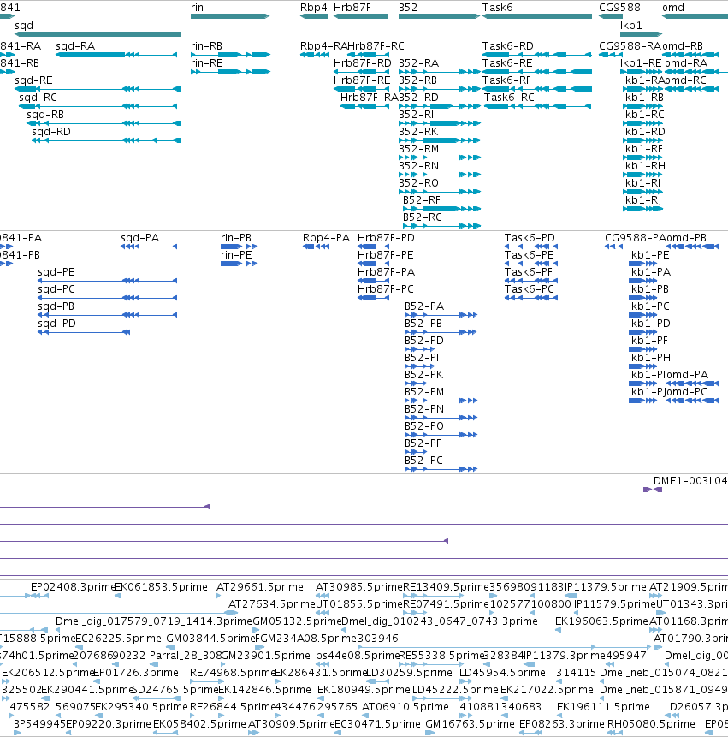
Task: Select transcript label sqd-RE
Action: (33, 80)
